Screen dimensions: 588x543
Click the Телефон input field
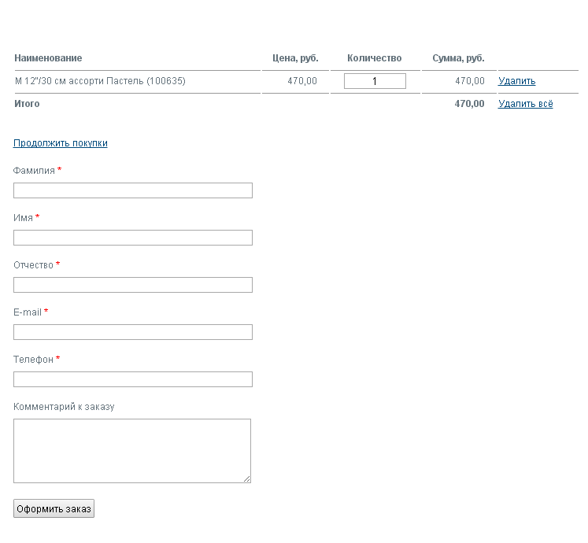click(x=133, y=379)
